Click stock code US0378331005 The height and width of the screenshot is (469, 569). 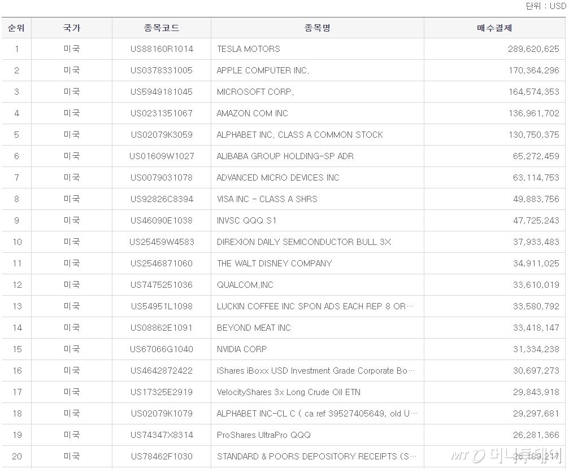[162, 71]
